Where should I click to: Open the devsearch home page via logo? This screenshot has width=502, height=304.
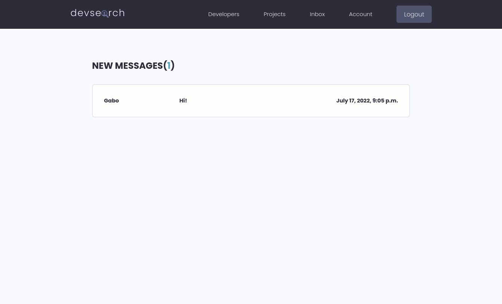tap(97, 13)
